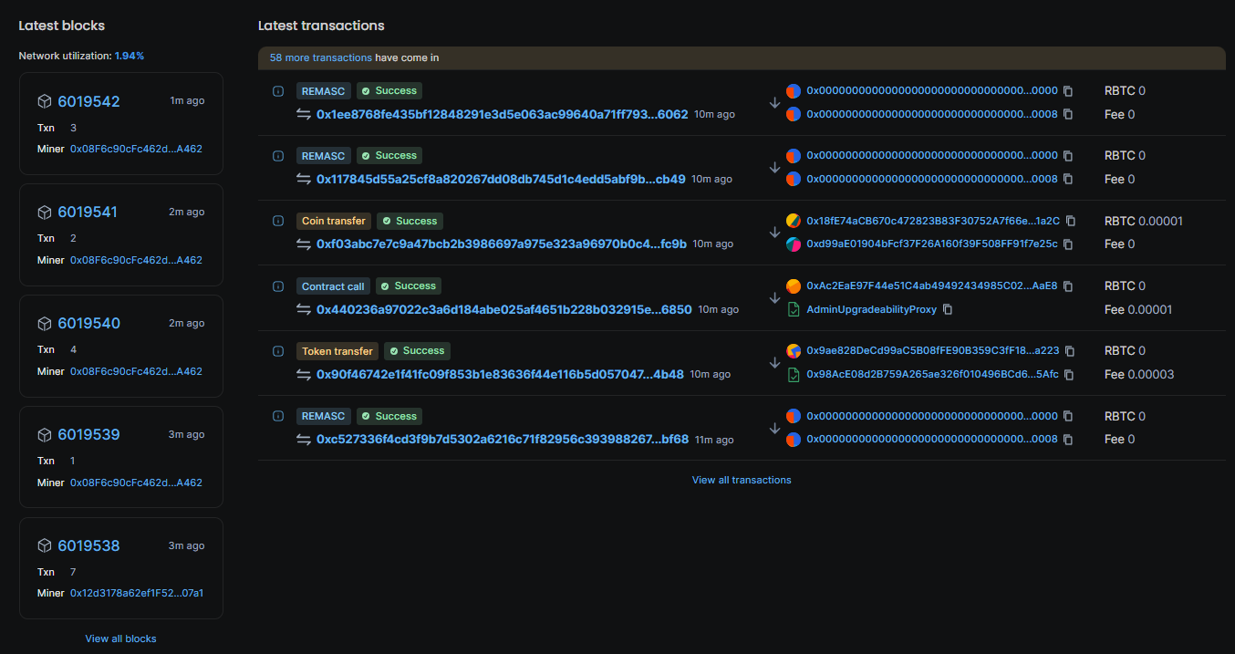
Task: Click the contract icon beside AdminUpgradeabilityProxy
Action: 794,309
